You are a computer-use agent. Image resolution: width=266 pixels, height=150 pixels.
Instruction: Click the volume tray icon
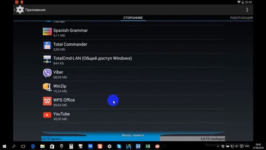point(237,146)
